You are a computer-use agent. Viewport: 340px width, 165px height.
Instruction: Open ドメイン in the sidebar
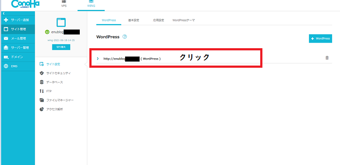17,57
